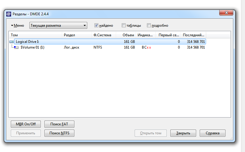Sort by the Раздел column header
Image resolution: width=245 pixels, height=152 pixels.
coord(77,35)
